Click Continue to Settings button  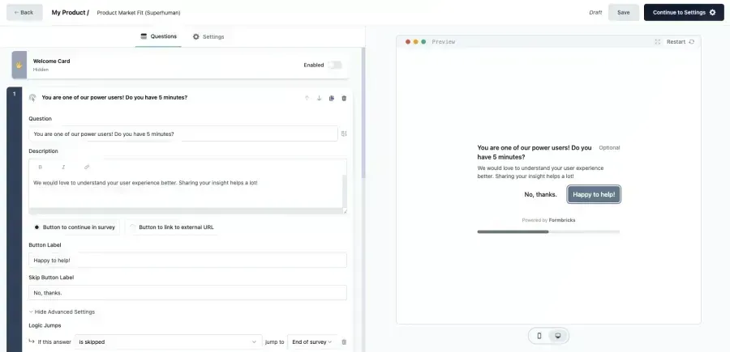[x=684, y=12]
